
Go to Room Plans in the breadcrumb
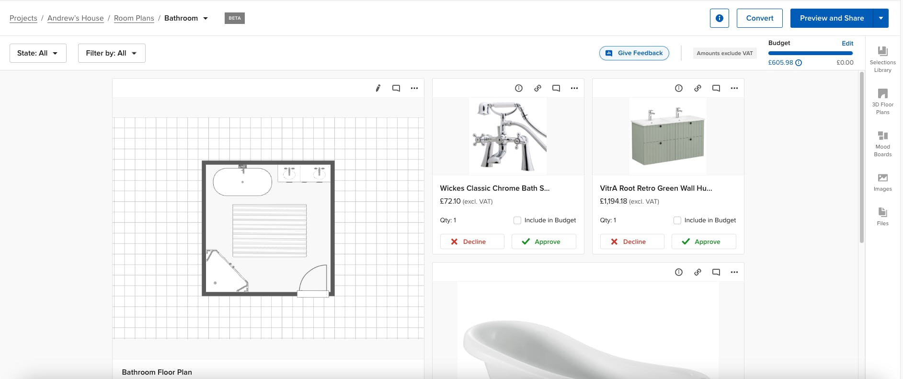(x=134, y=18)
